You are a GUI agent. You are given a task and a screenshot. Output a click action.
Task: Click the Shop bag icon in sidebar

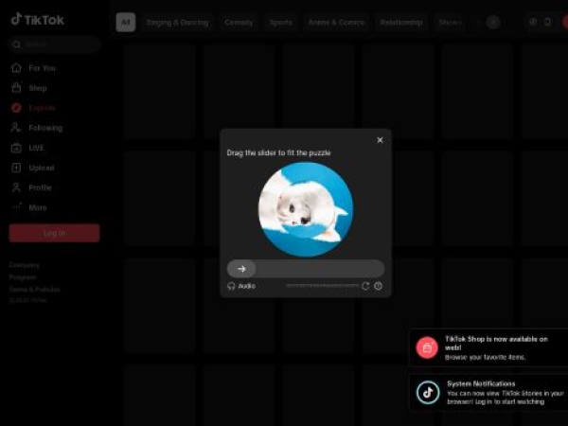(x=16, y=88)
